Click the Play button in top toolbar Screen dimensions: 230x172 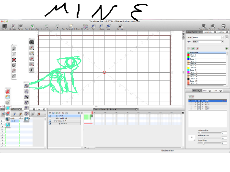tap(93, 26)
